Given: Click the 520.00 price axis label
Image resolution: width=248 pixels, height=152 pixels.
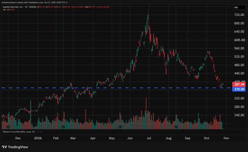Looking at the screenshot, I should click(239, 57).
